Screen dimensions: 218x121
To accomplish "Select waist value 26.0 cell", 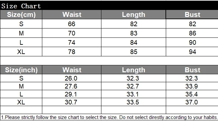I will (x=72, y=78).
